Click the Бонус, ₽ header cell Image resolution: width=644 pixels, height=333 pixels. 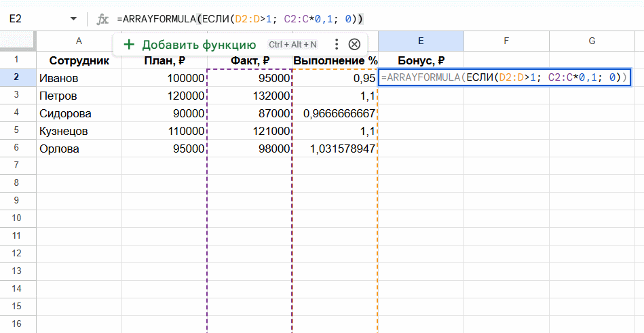point(421,60)
